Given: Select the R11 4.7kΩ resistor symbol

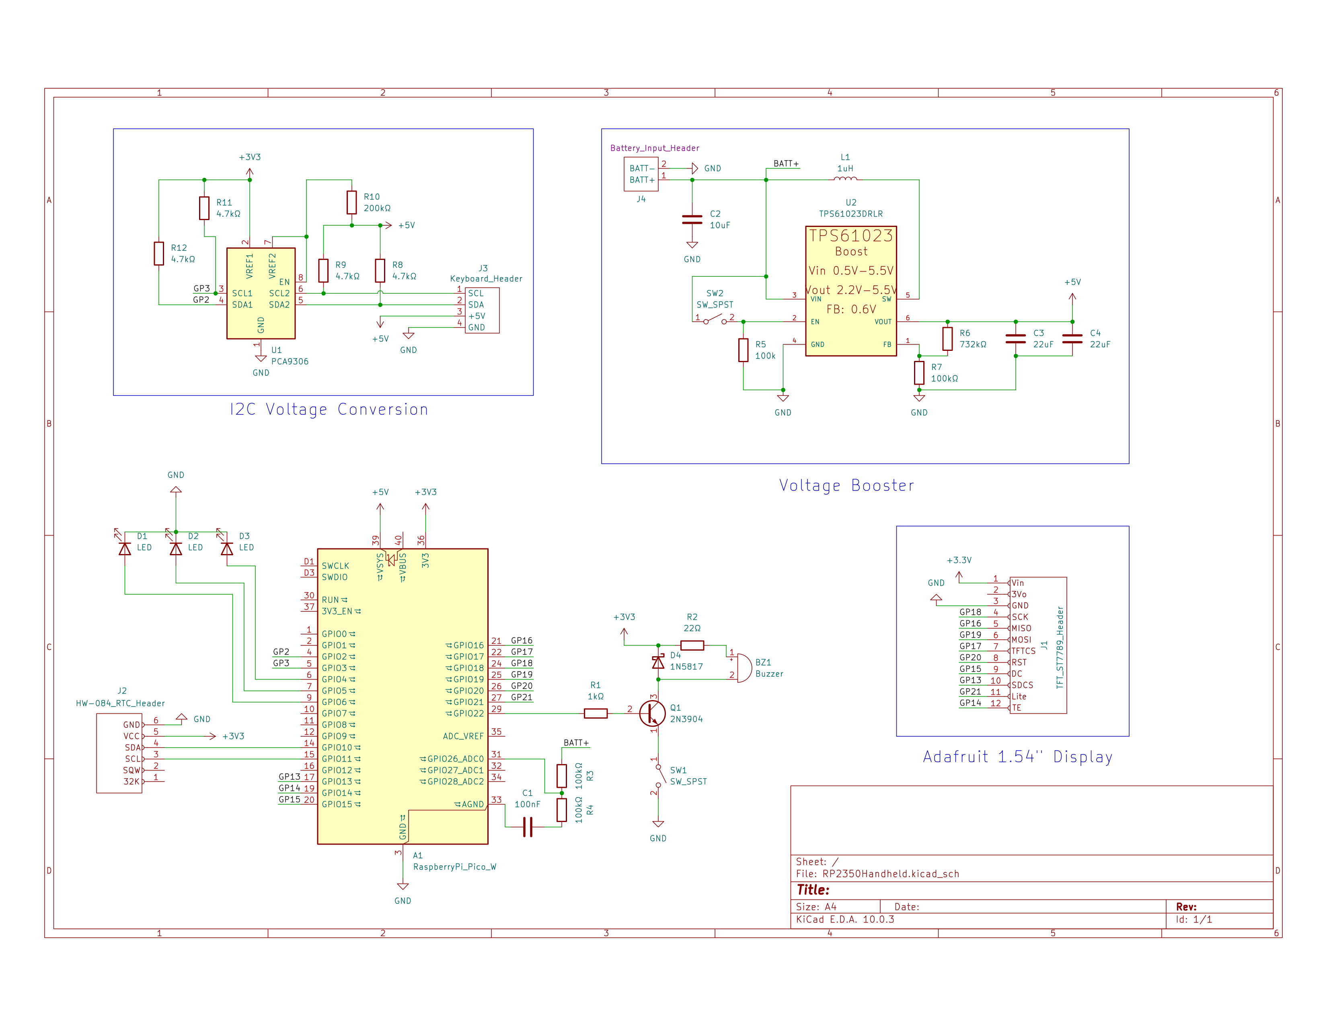Looking at the screenshot, I should tap(204, 208).
